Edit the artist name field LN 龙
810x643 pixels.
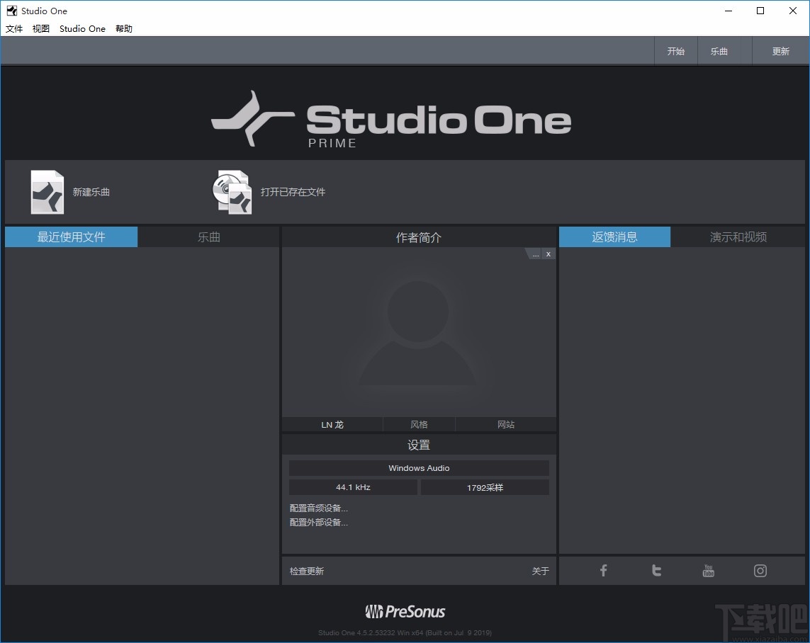[x=332, y=424]
